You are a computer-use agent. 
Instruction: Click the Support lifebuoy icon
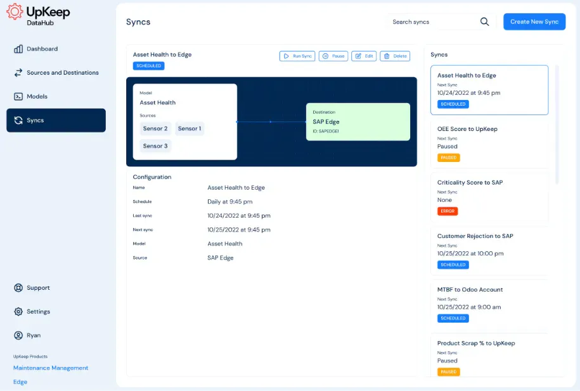pyautogui.click(x=18, y=288)
